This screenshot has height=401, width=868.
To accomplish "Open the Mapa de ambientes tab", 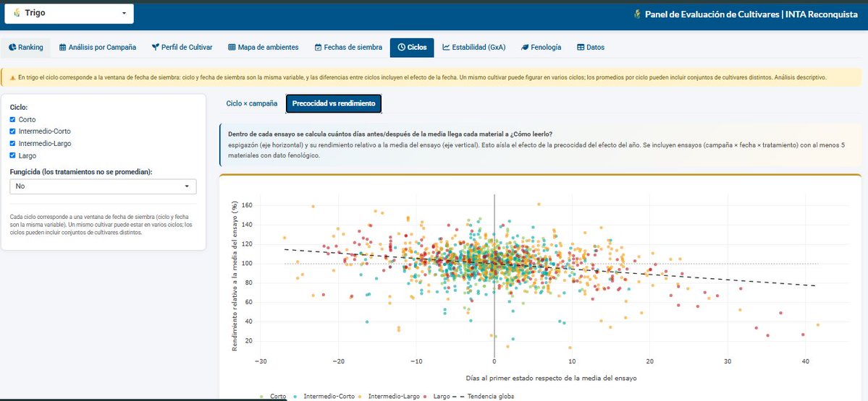I will click(264, 48).
